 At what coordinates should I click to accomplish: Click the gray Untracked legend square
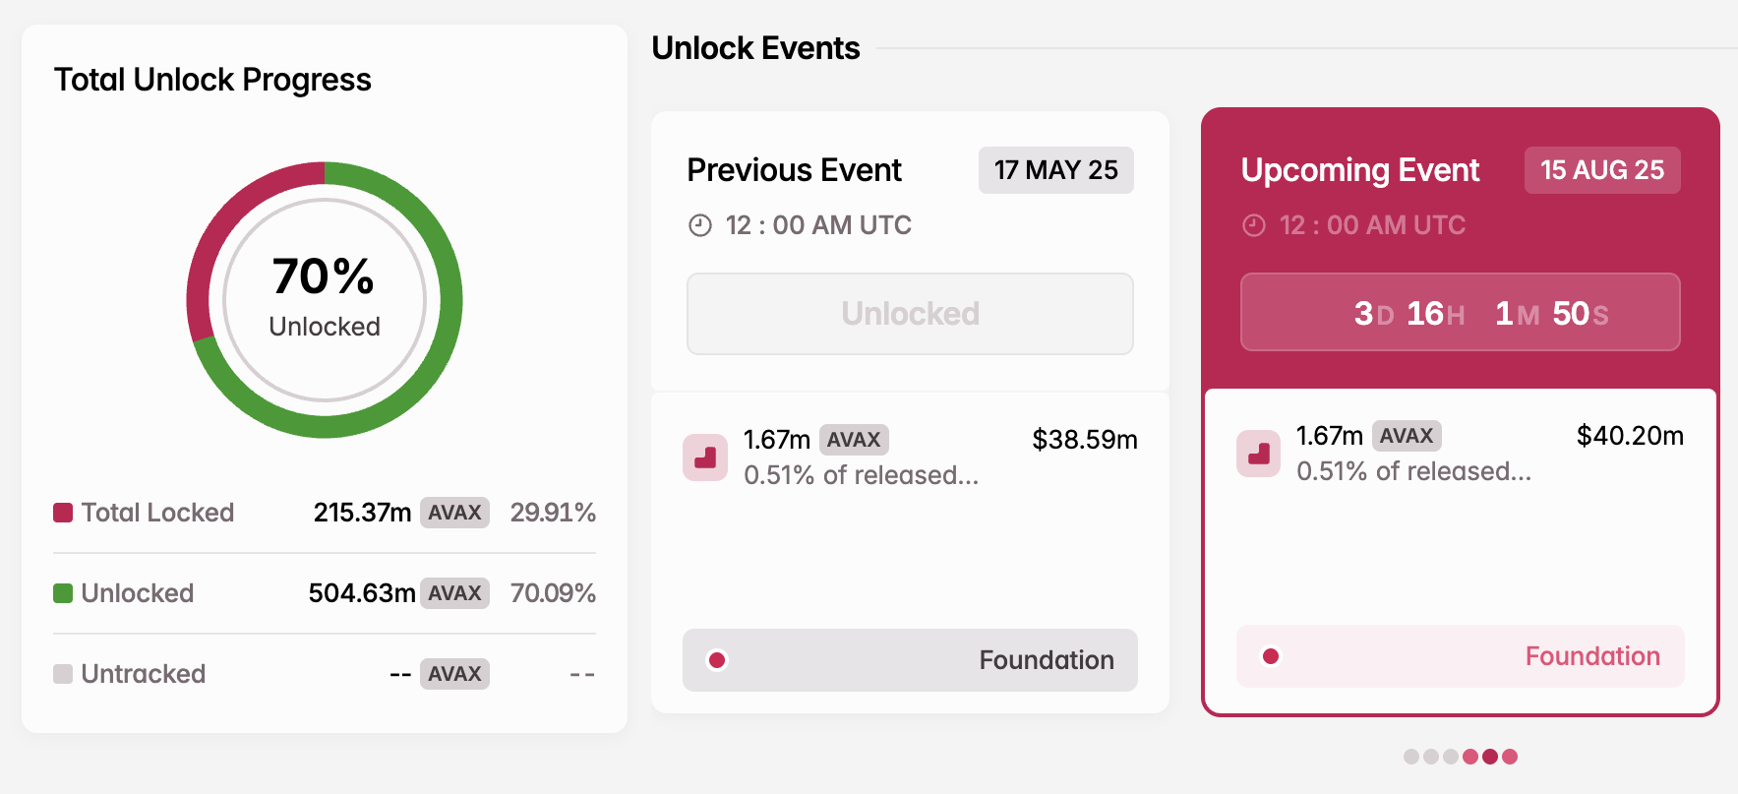tap(61, 673)
